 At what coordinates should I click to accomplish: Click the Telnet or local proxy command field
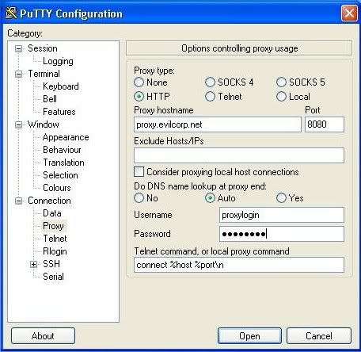(239, 265)
